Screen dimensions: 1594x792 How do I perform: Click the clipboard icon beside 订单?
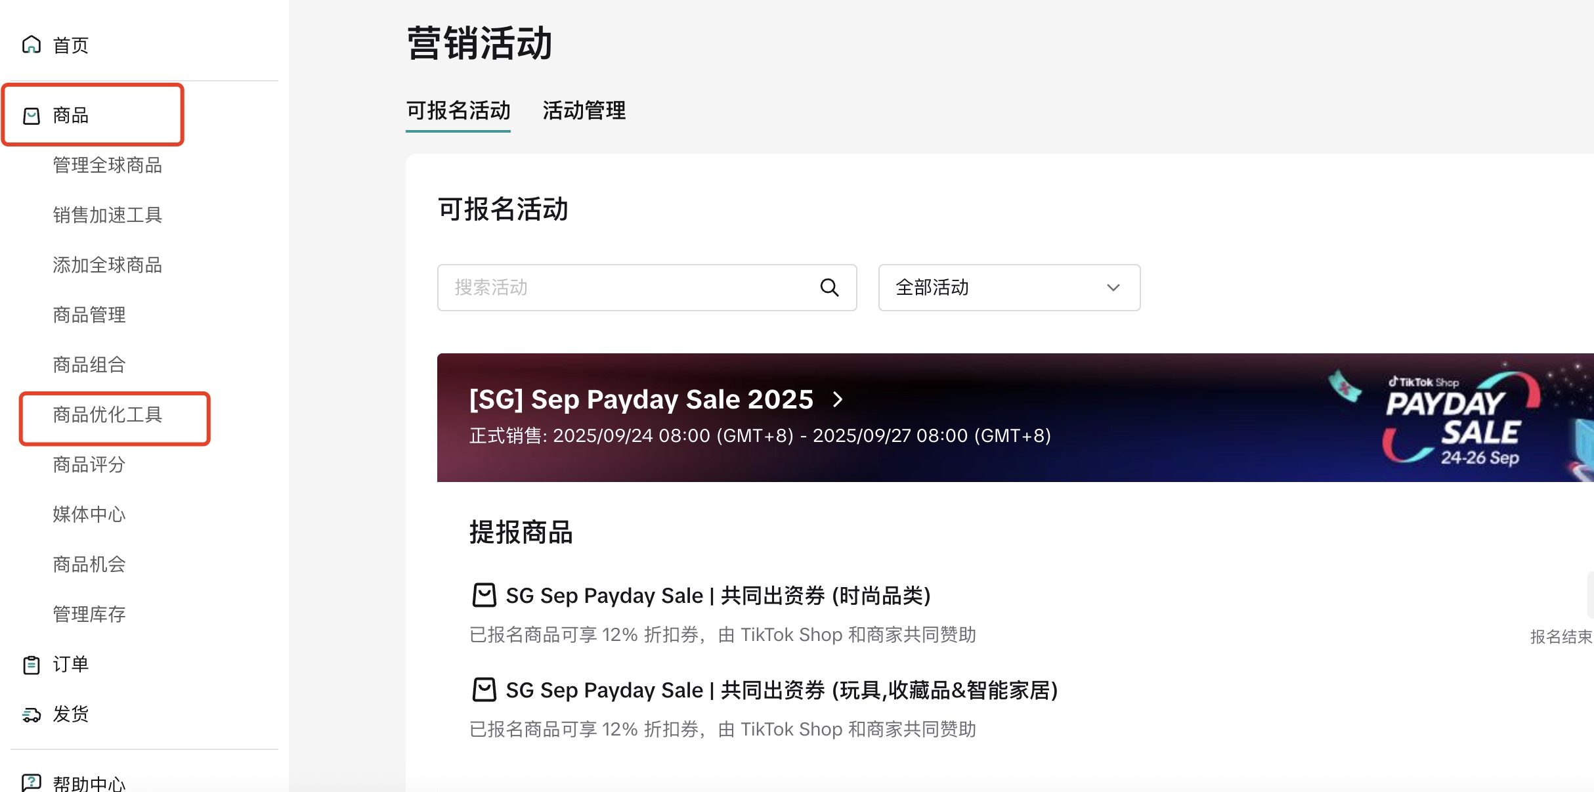(32, 665)
